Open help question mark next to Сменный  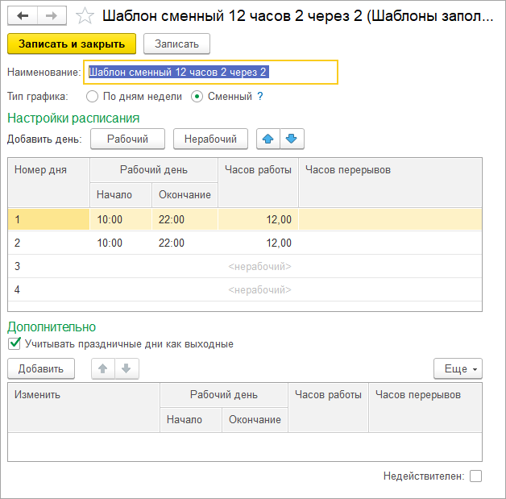tap(260, 96)
